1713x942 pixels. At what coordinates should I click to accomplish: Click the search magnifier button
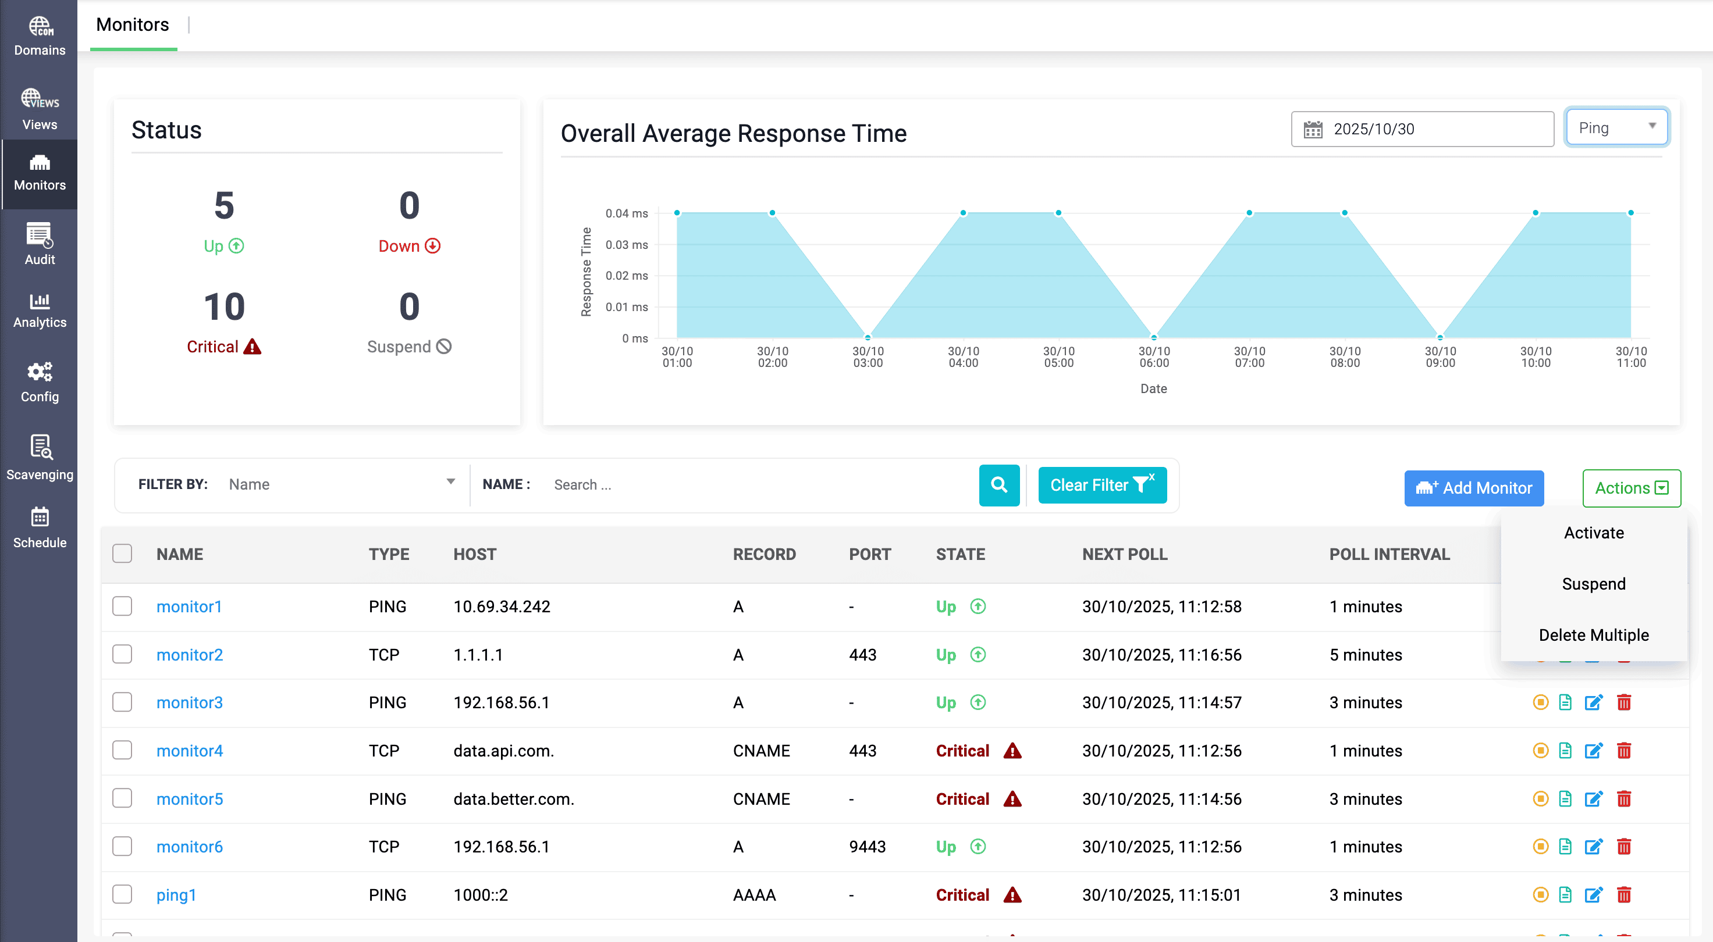(x=999, y=485)
